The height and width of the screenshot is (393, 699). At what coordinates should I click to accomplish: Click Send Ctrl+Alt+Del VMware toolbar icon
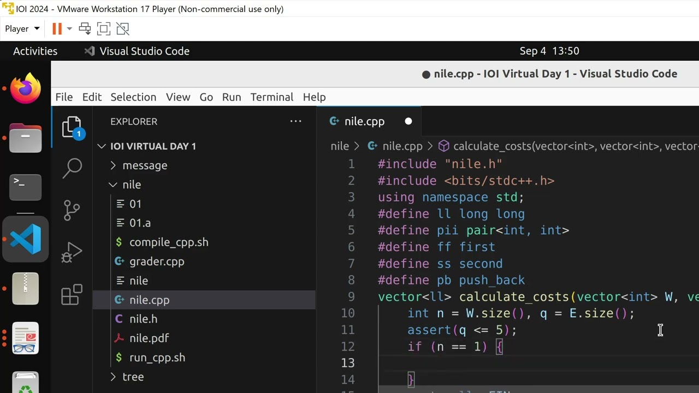click(85, 28)
